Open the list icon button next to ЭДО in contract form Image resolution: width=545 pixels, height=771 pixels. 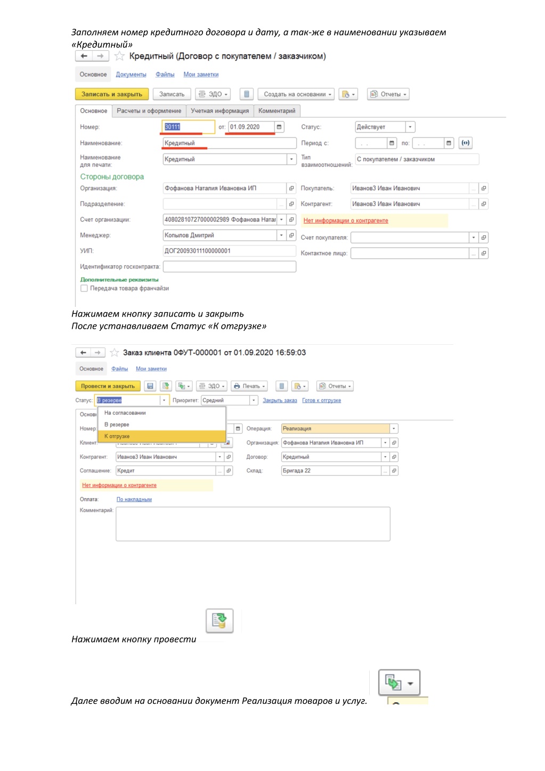tap(246, 94)
